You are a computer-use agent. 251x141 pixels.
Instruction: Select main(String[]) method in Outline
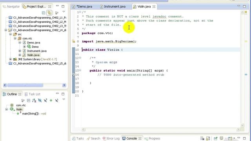click(x=34, y=114)
